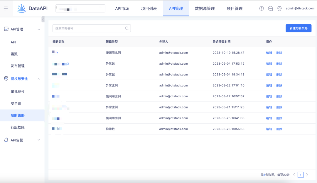Switch to the API市场 tab
The width and height of the screenshot is (317, 183).
click(x=122, y=8)
